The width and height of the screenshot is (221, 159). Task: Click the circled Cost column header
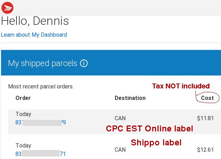click(207, 98)
